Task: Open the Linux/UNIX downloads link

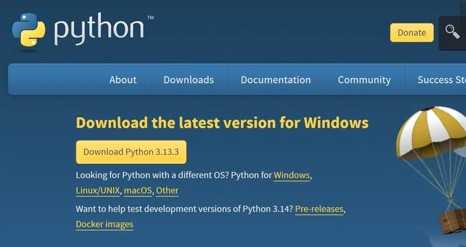Action: coord(97,190)
